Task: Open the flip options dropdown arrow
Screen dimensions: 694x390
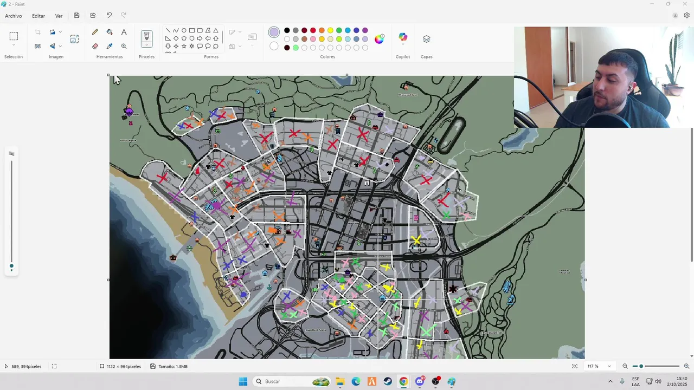Action: [60, 46]
